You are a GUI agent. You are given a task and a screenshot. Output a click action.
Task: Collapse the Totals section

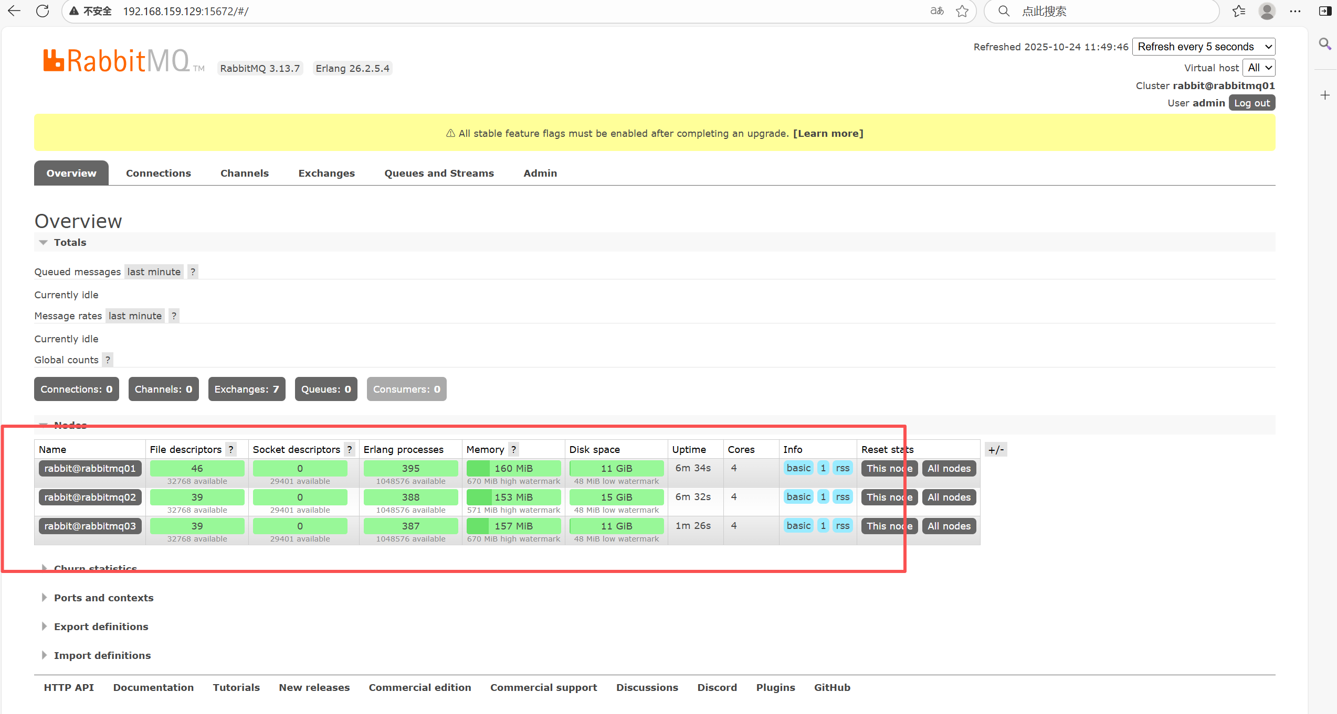pyautogui.click(x=70, y=242)
